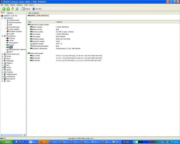Click the Refresh toolbar icon
The image size is (180, 144).
[x=17, y=9]
